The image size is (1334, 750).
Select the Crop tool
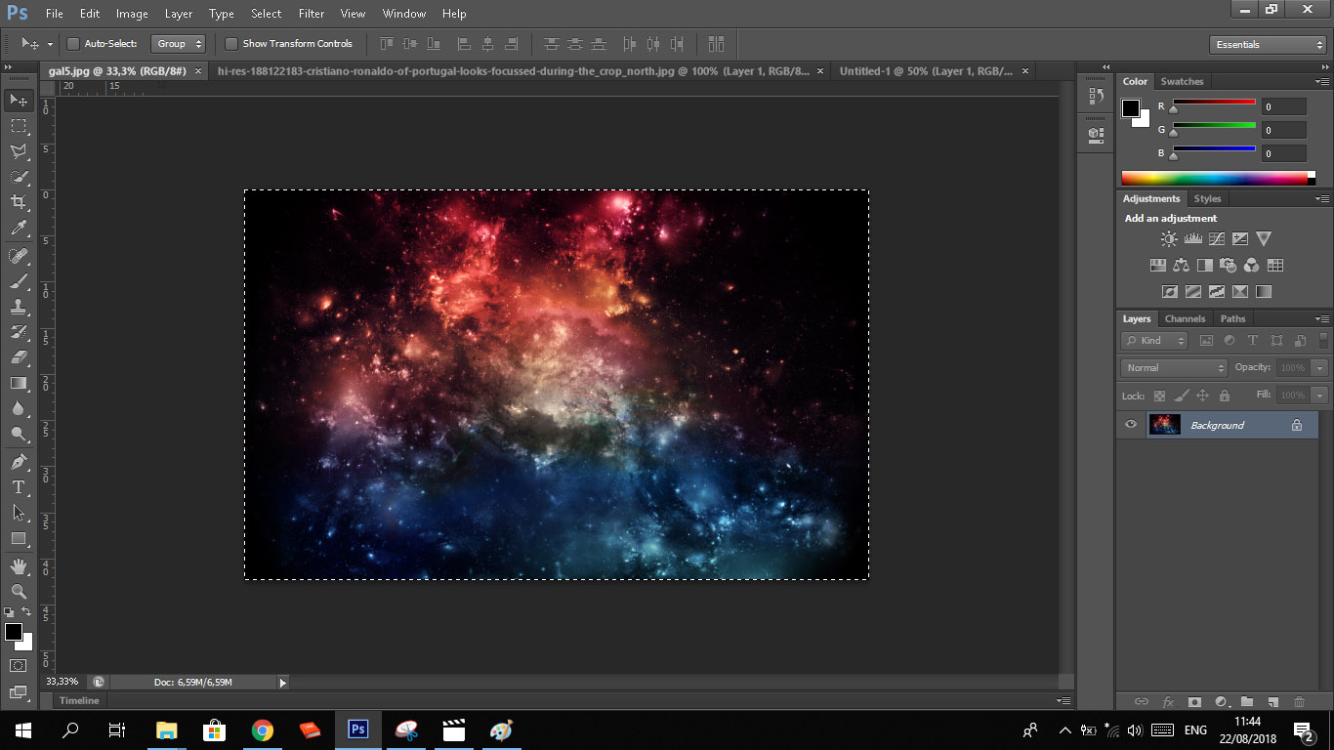pyautogui.click(x=19, y=202)
